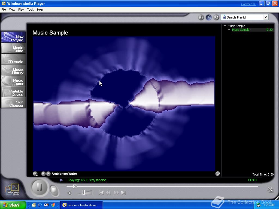
Task: Open the CD Audio tab
Action: [x=14, y=59]
